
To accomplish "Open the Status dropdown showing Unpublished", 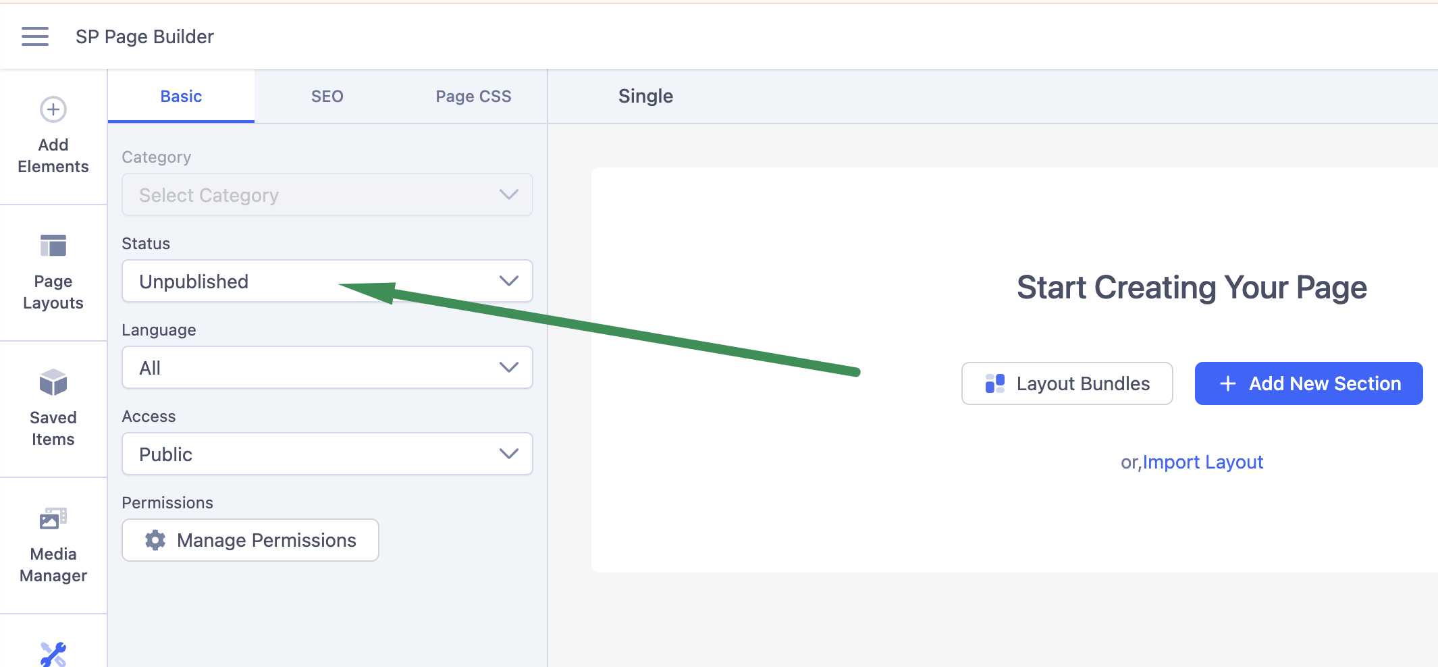I will (x=327, y=281).
